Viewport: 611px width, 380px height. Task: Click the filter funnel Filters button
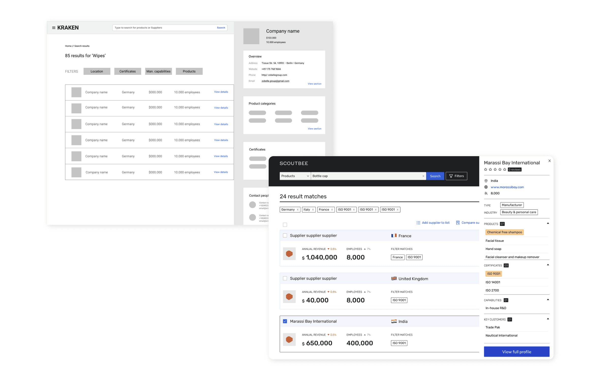pos(456,176)
